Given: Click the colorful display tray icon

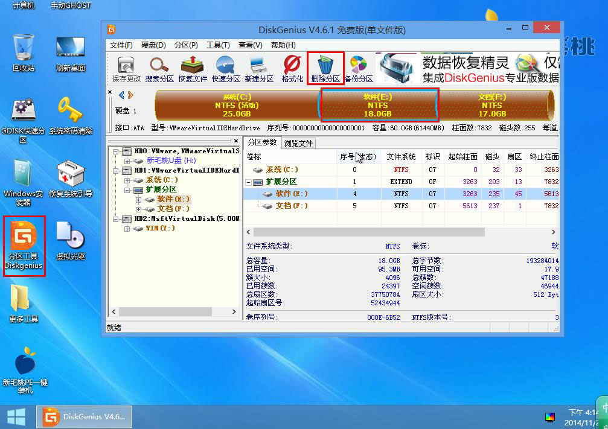Looking at the screenshot, I should coord(550,418).
